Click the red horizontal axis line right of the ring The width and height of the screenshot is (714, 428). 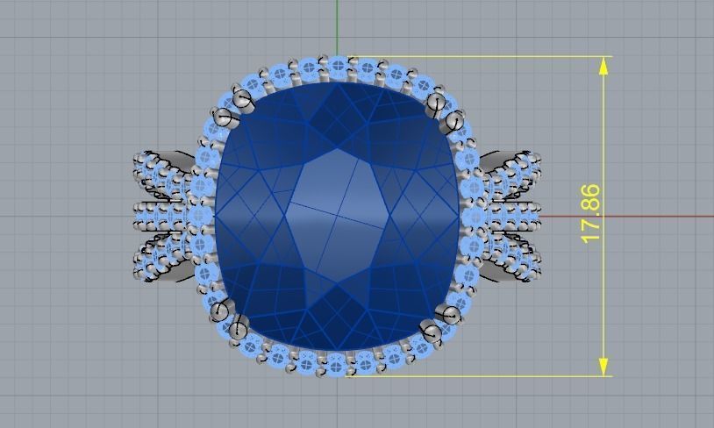[x=627, y=217]
